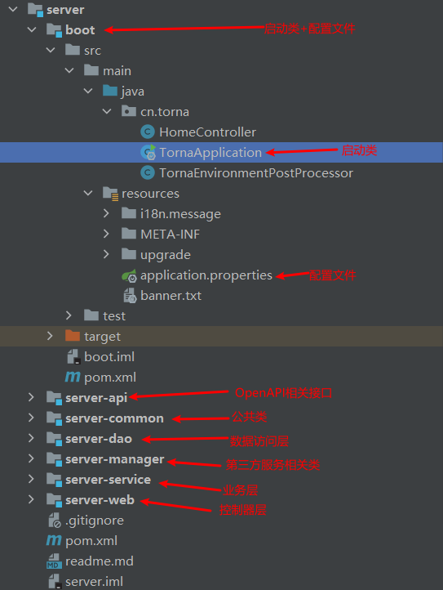Click the Maven icon beside boot pom.xml

72,377
